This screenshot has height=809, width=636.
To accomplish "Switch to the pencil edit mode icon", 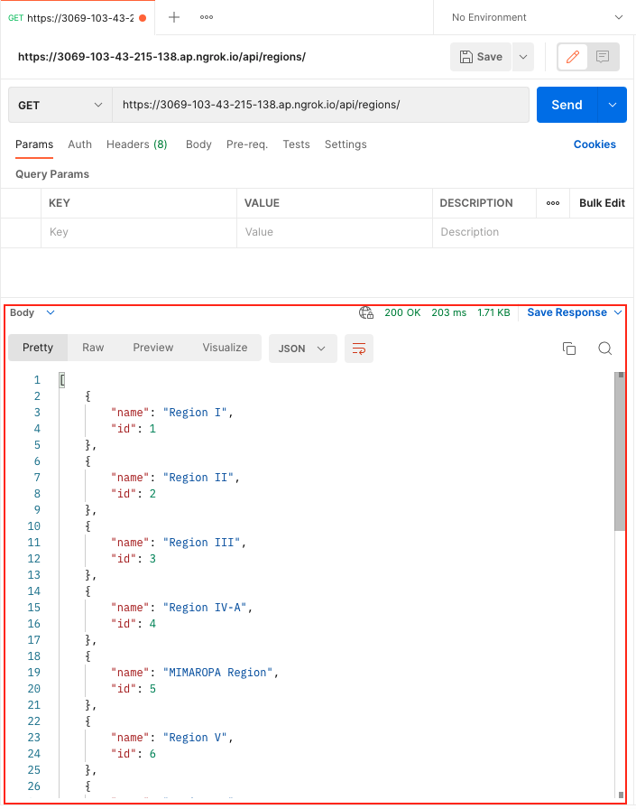I will 572,57.
